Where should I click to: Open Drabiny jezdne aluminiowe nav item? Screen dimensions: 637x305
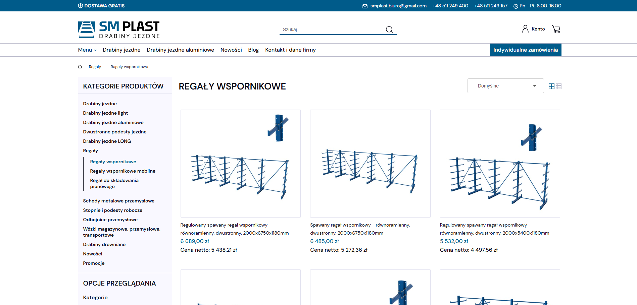click(x=180, y=50)
